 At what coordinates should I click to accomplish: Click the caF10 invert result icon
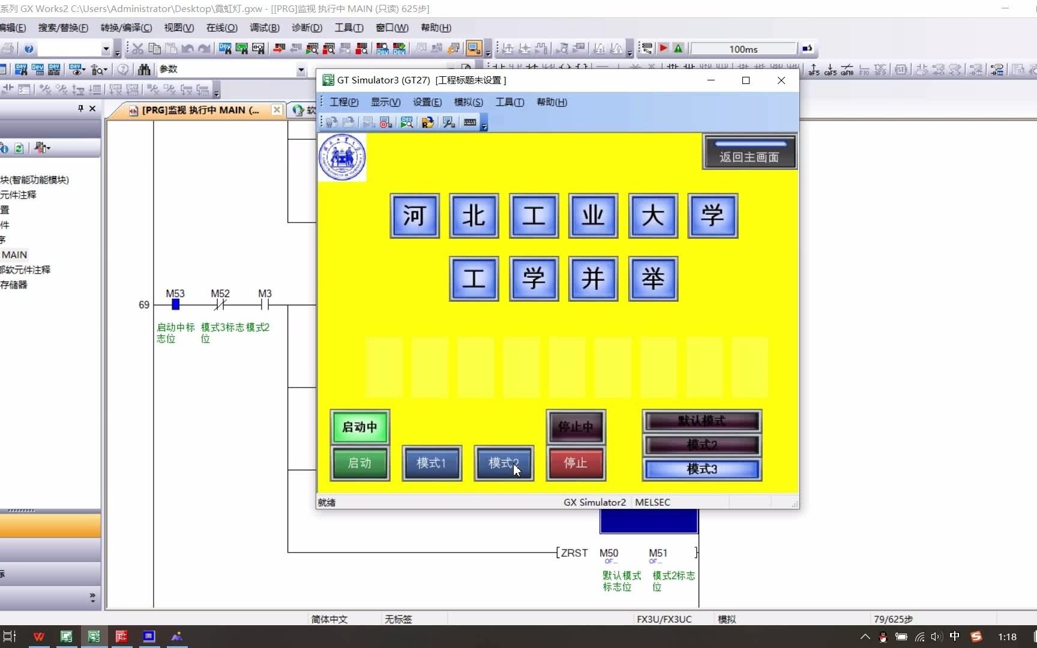(x=847, y=70)
